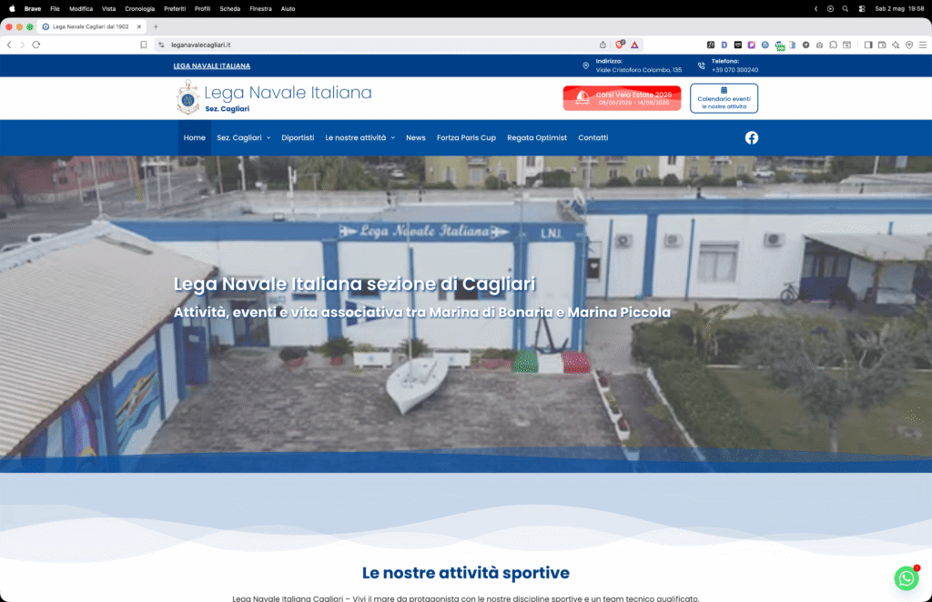Toggle the browser sidebar panel icon
This screenshot has height=602, width=932.
[868, 45]
